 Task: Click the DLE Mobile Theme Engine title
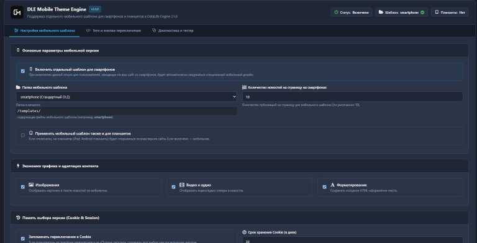[57, 9]
